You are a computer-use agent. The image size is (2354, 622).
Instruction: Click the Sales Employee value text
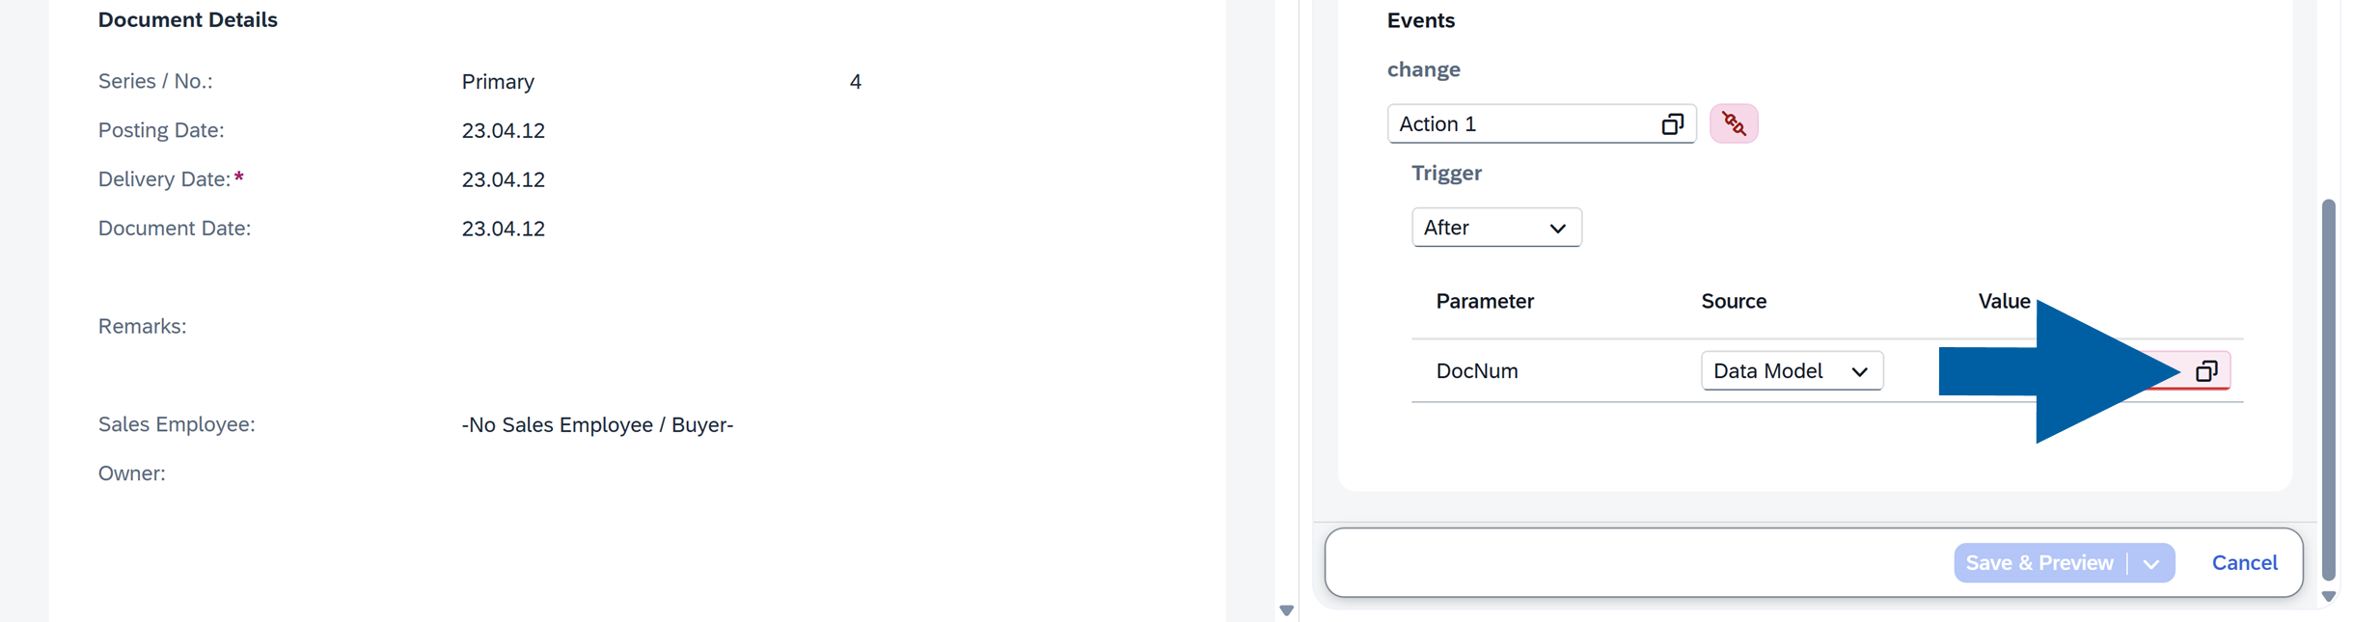tap(597, 423)
